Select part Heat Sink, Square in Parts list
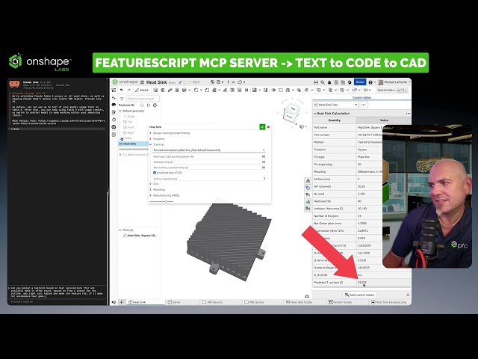This screenshot has width=478, height=359. coord(140,236)
